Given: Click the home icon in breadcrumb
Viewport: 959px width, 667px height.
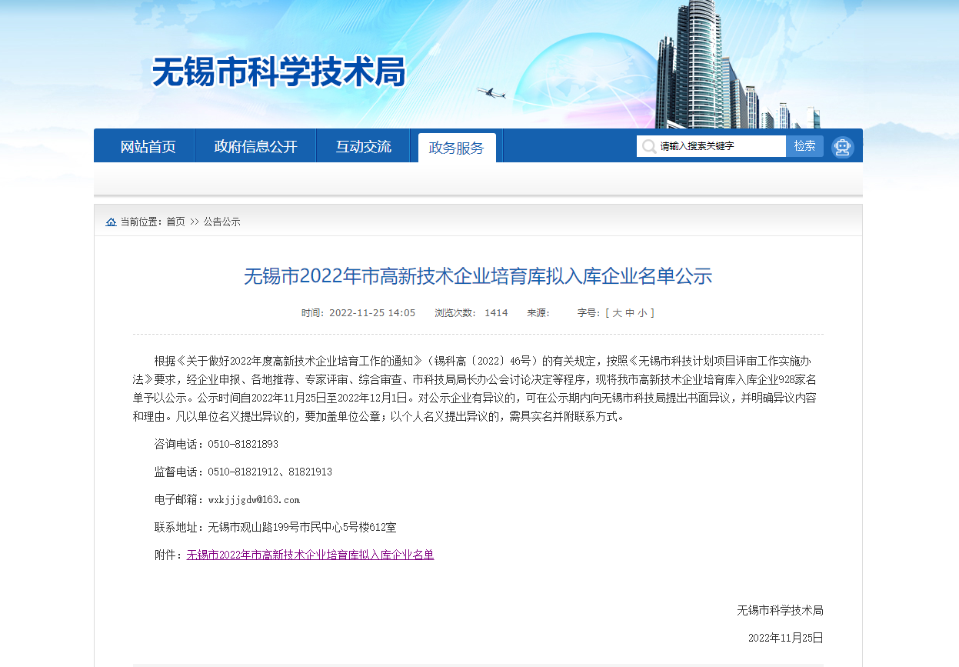Looking at the screenshot, I should (112, 222).
